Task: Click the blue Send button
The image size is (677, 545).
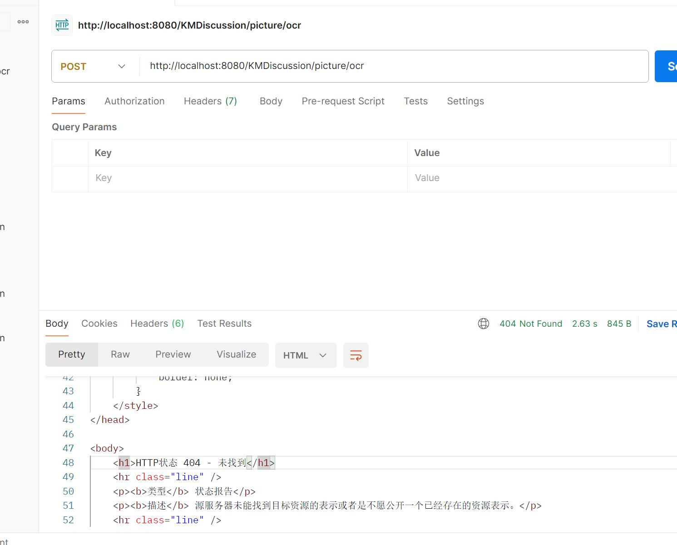Action: 666,66
